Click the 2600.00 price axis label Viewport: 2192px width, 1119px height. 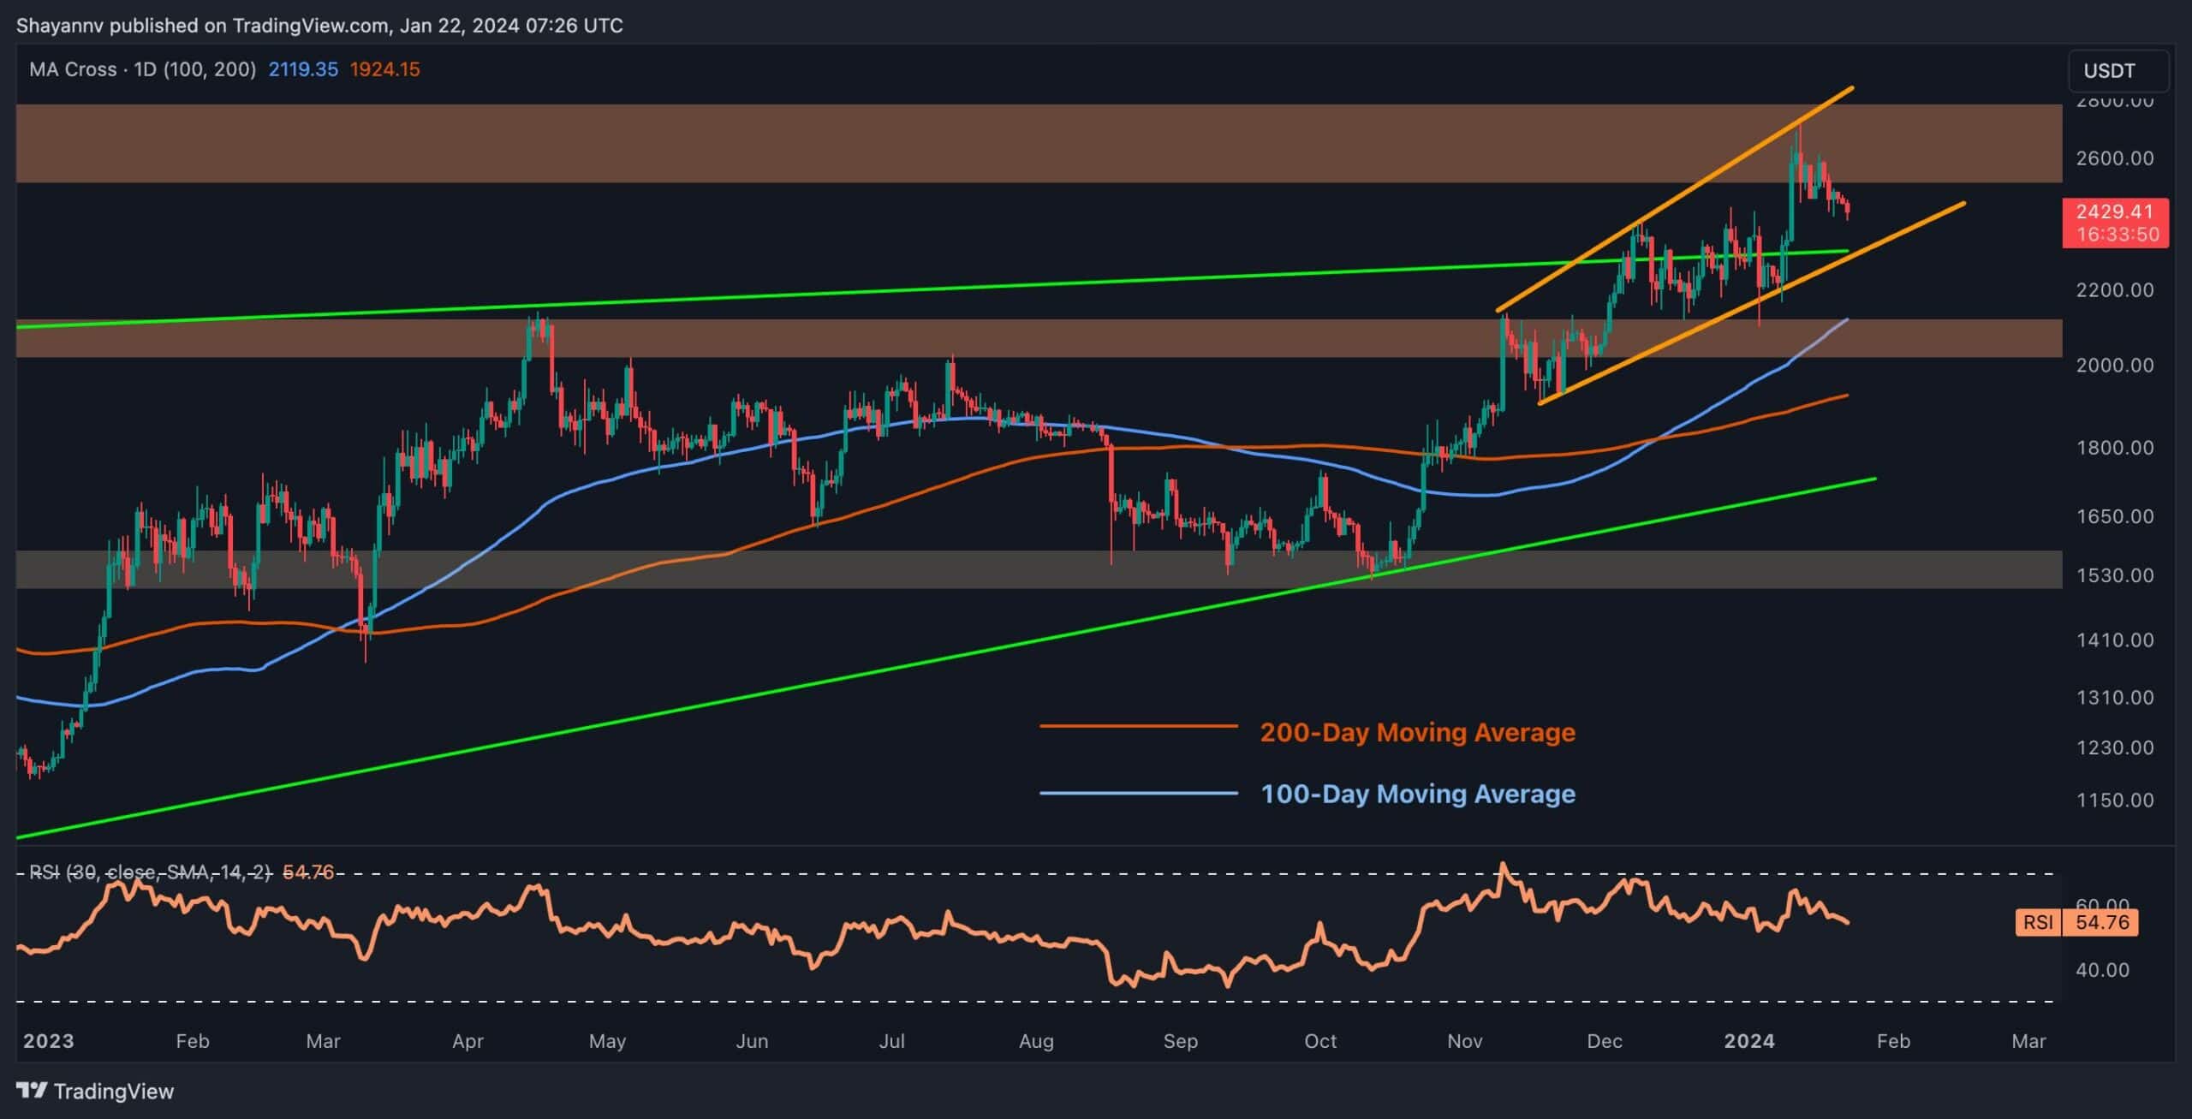[2114, 158]
